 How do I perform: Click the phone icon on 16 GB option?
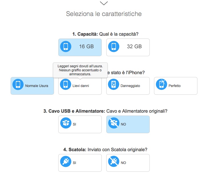point(66,46)
